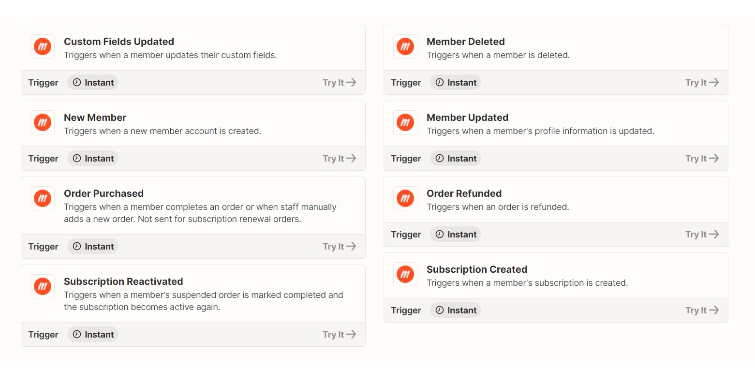755x369 pixels.
Task: Open the Custom Fields Updated trigger title
Action: pyautogui.click(x=118, y=42)
